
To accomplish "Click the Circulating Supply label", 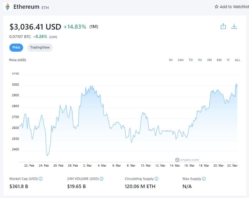I will click(139, 179).
